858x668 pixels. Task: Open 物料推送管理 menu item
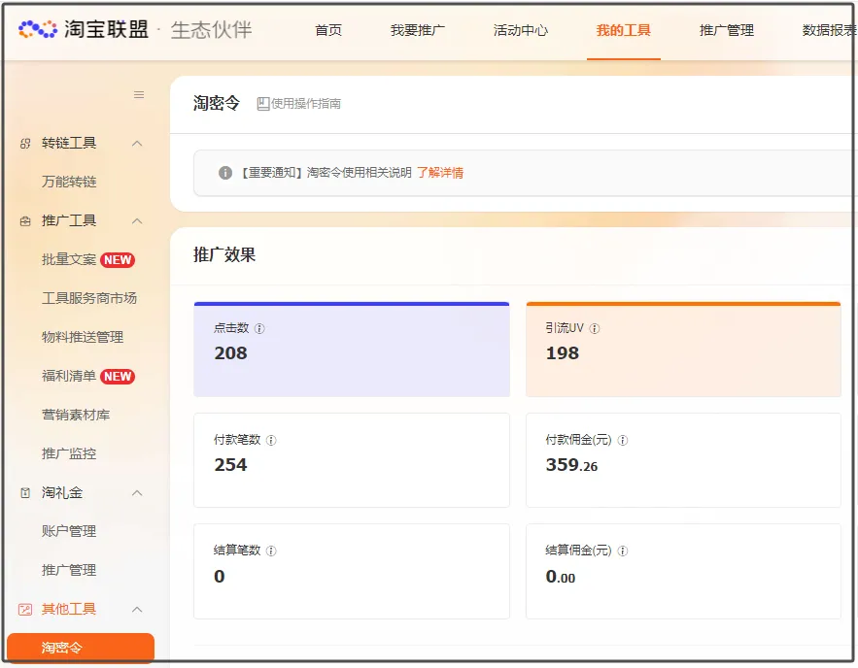(x=83, y=337)
